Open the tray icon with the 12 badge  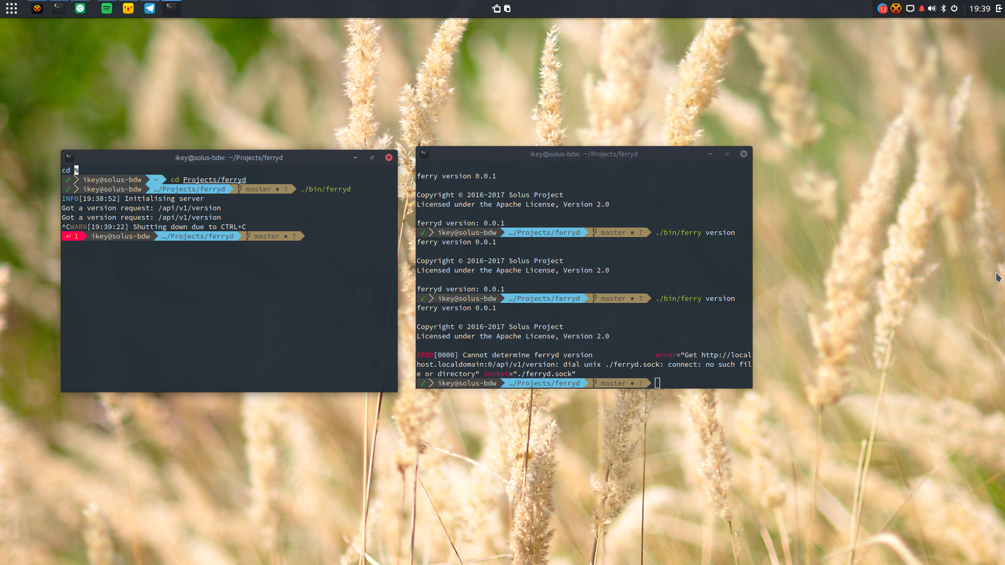click(883, 8)
